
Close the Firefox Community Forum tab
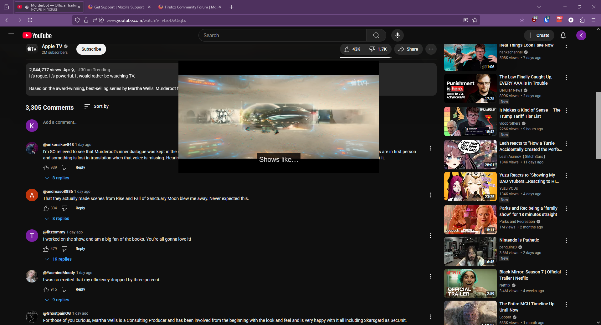[220, 7]
